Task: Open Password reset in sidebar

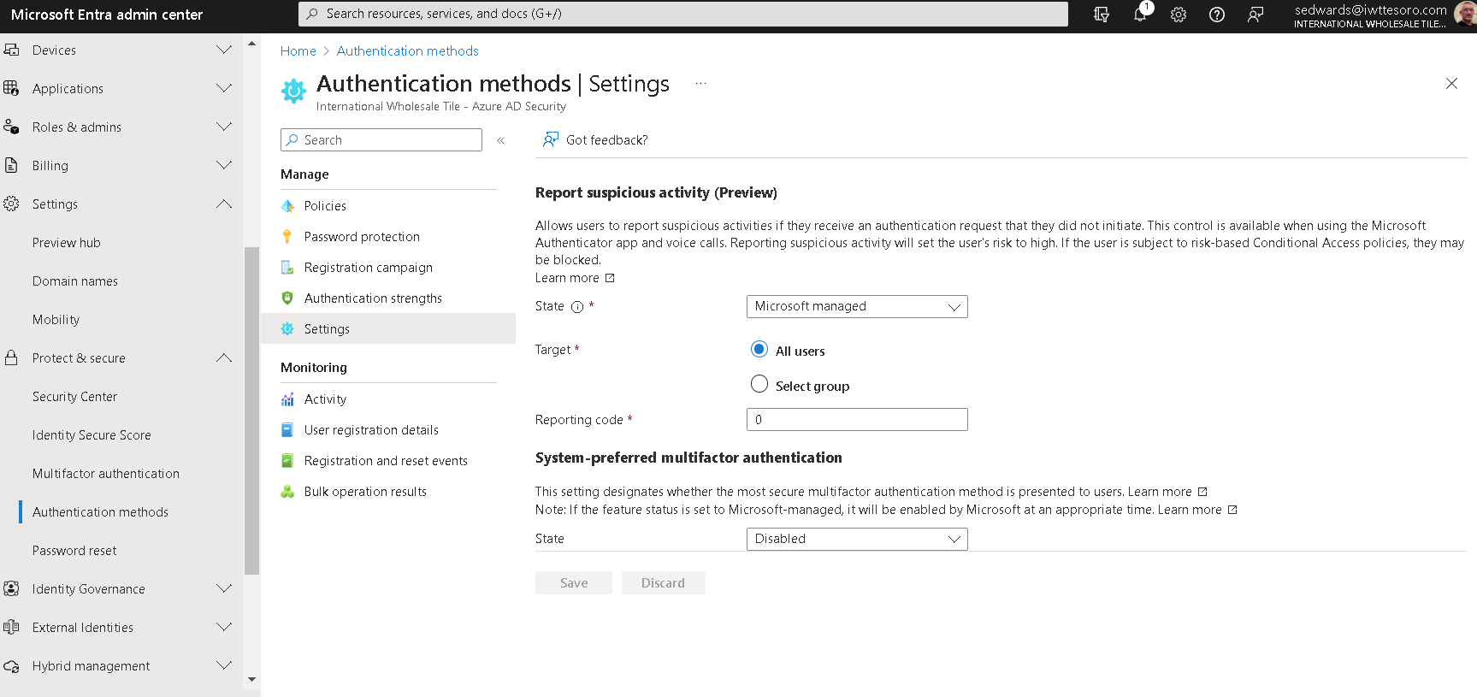Action: click(74, 551)
